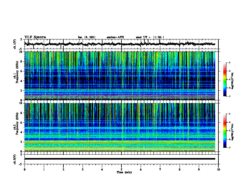Image resolution: width=246 pixels, height=190 pixels.
Task: Click the ch.1 voltage waveform trace panel
Action: 121,44
